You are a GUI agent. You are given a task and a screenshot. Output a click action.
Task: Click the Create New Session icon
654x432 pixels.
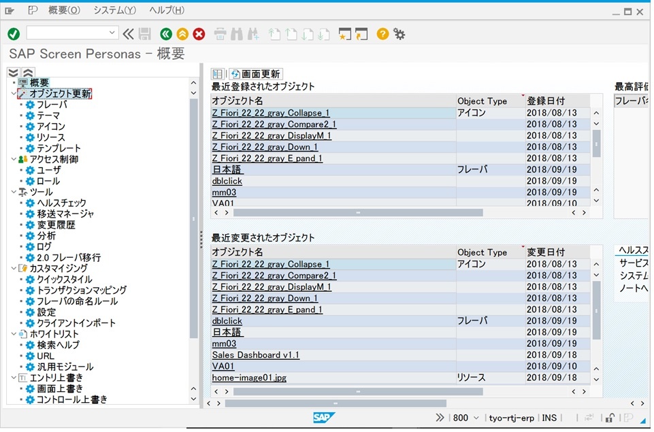[x=344, y=34]
